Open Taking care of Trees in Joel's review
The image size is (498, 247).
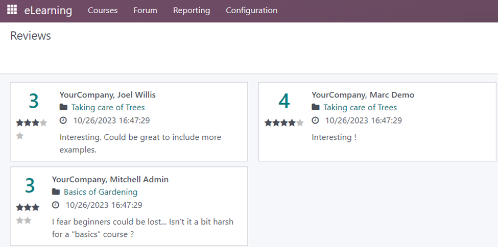tap(108, 107)
